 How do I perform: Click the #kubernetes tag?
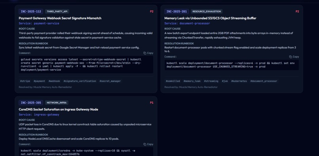tap(239, 81)
